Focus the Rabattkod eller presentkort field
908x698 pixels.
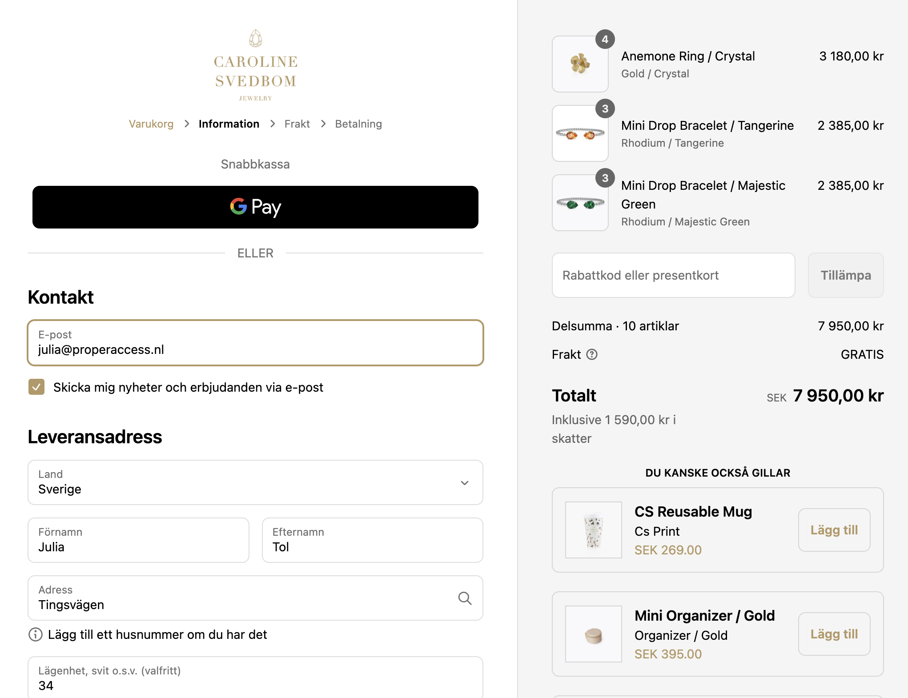point(673,275)
